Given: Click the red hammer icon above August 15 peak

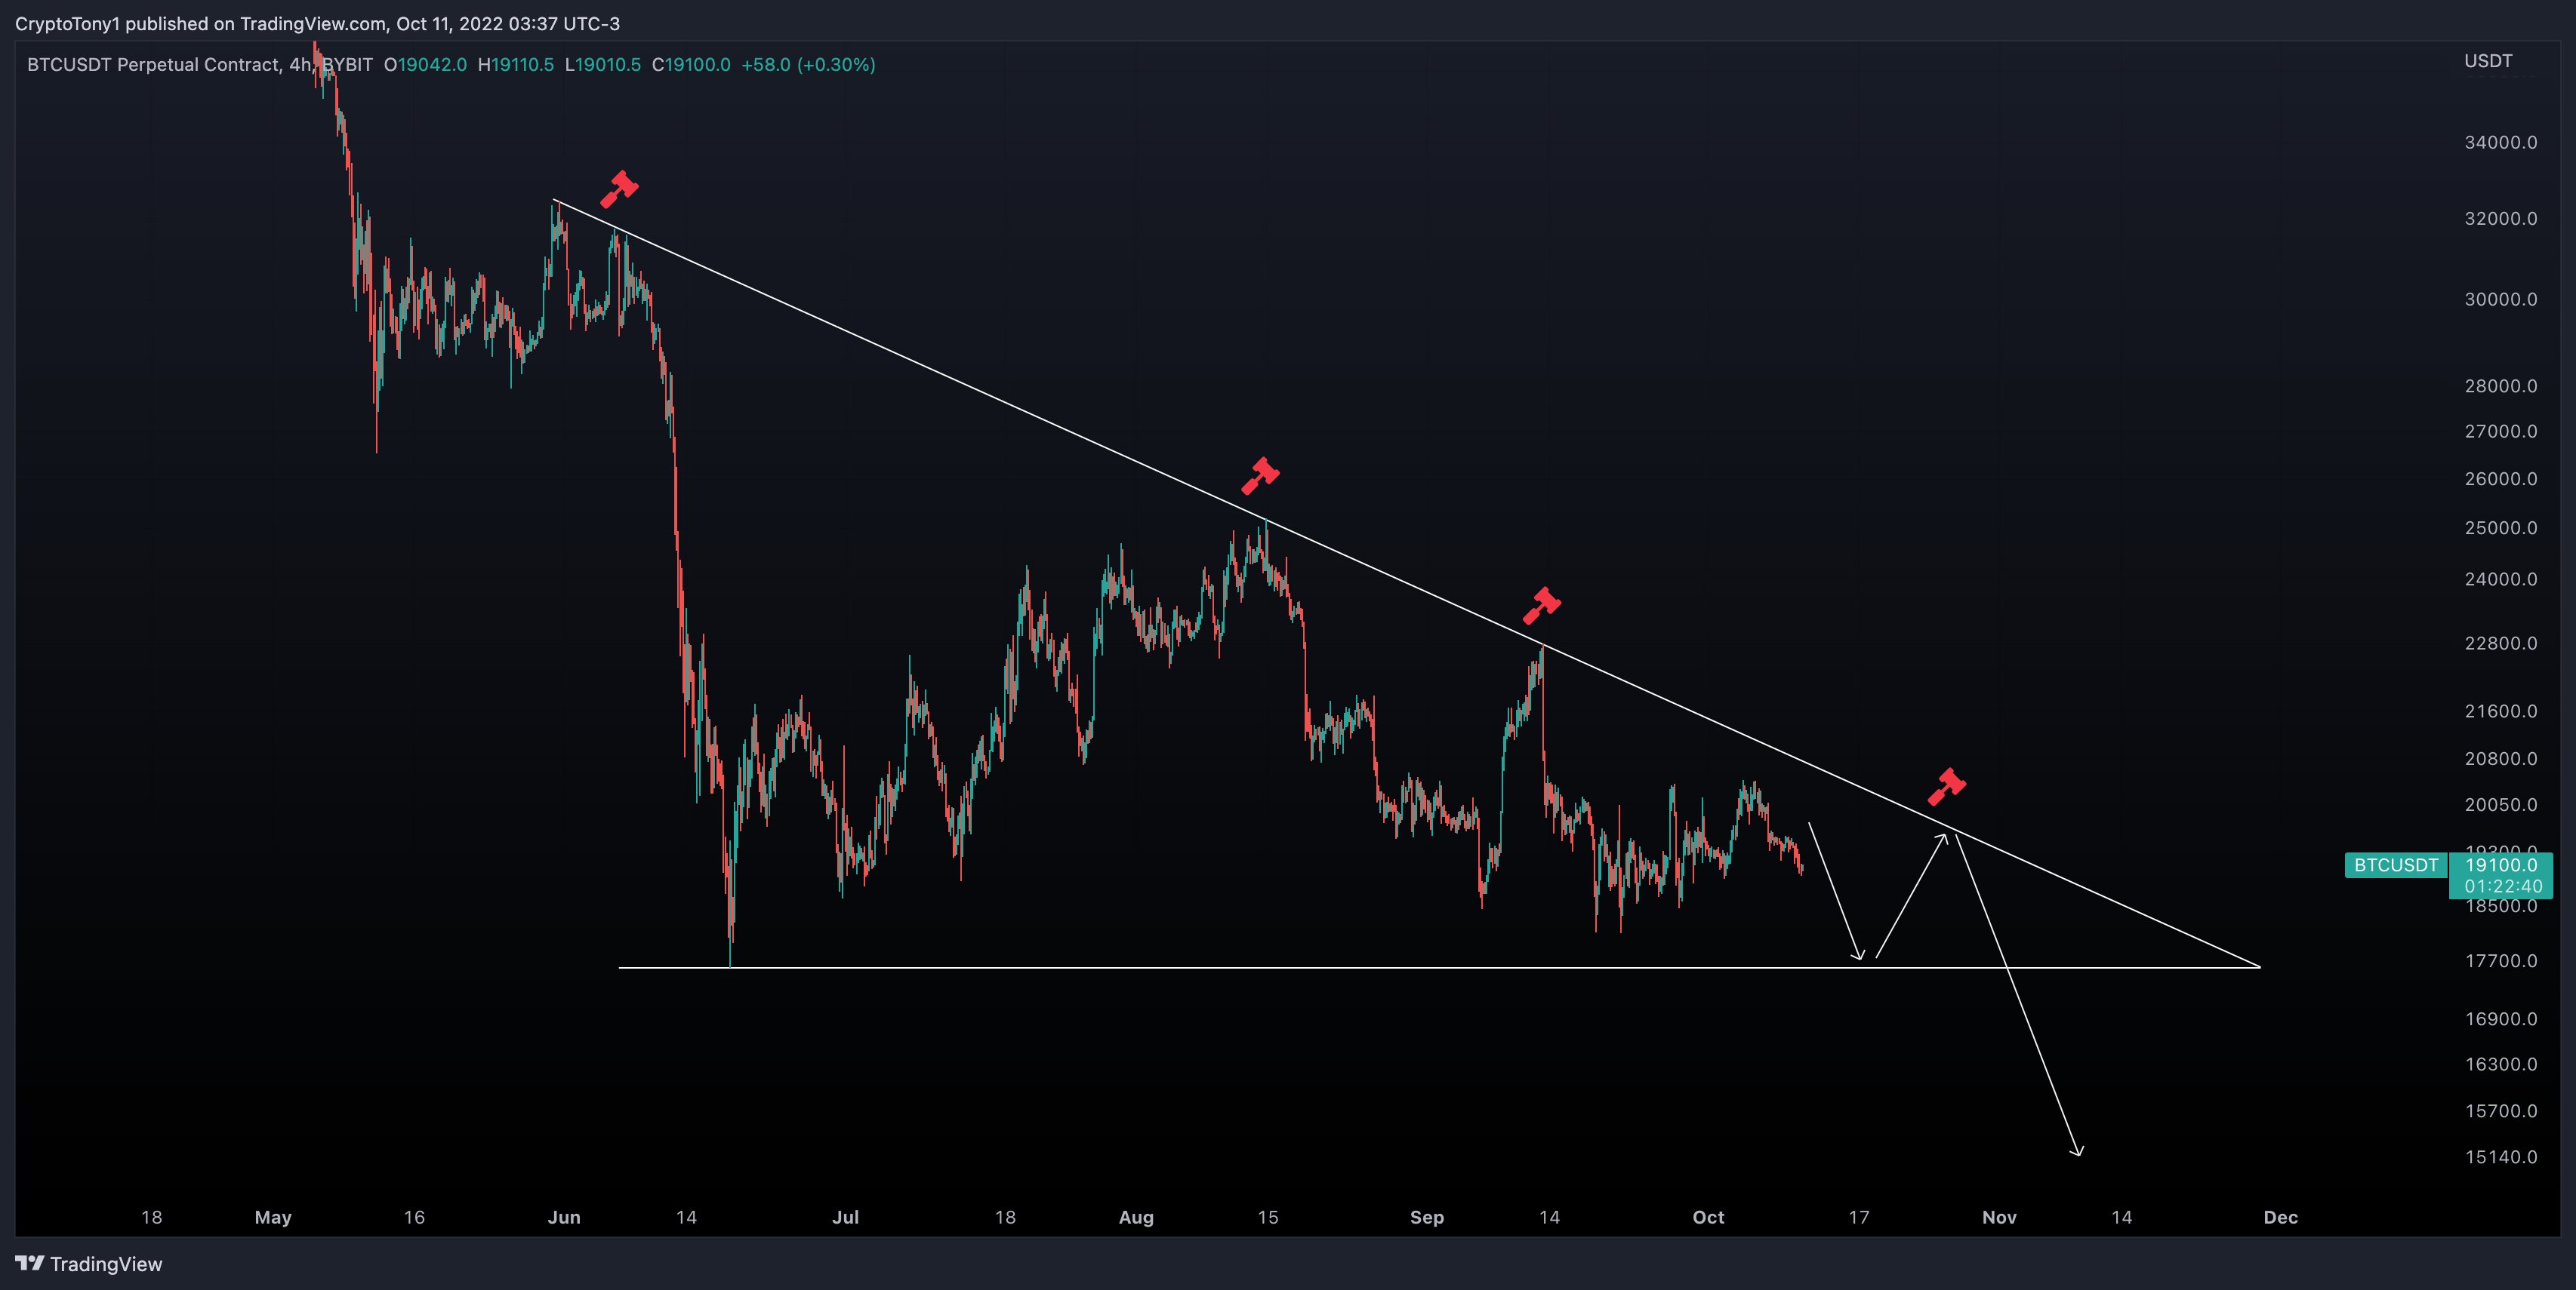Looking at the screenshot, I should pyautogui.click(x=1260, y=475).
